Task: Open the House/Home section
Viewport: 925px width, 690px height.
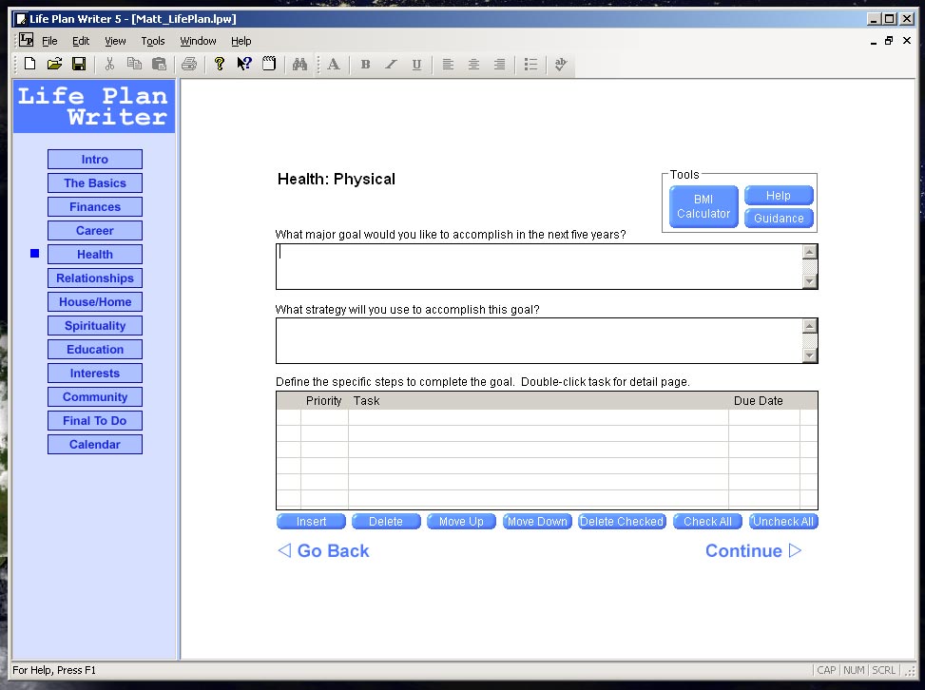Action: pos(95,302)
